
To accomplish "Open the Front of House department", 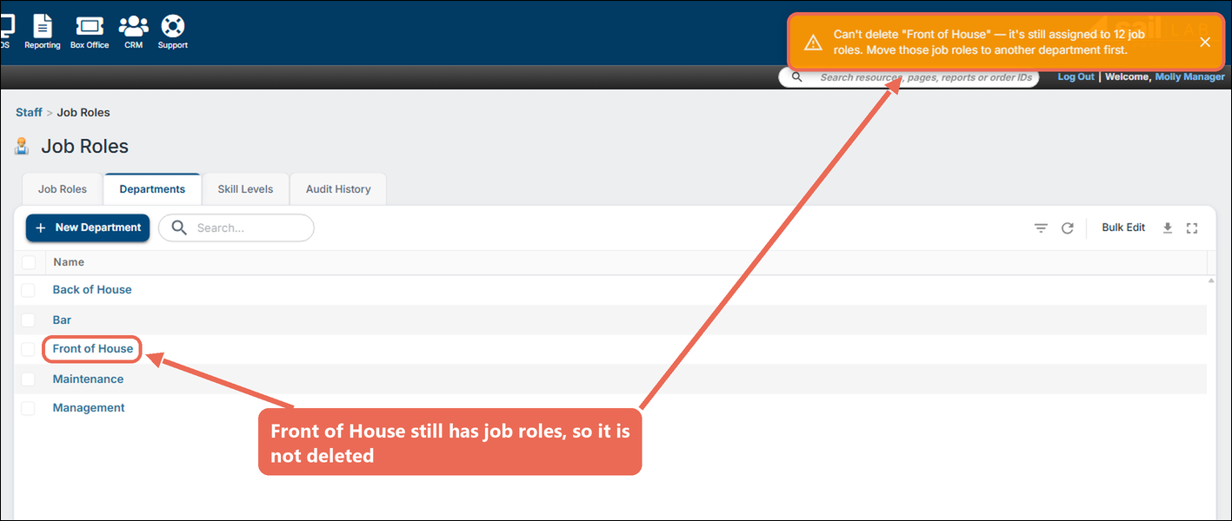I will point(93,349).
